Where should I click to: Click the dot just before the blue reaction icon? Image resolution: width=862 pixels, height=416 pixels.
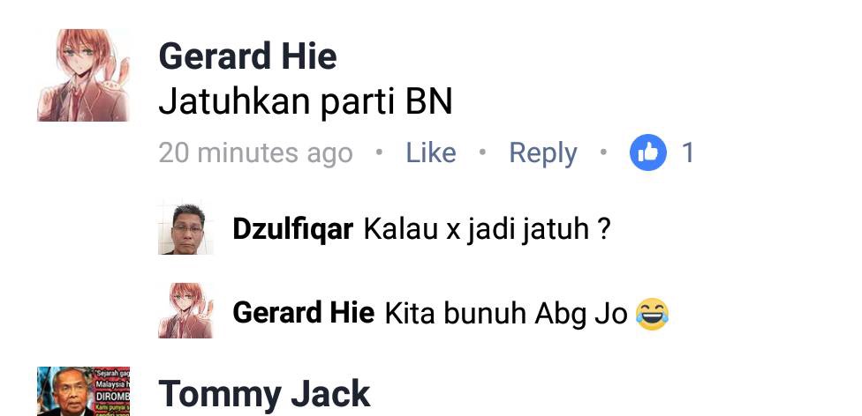click(603, 152)
